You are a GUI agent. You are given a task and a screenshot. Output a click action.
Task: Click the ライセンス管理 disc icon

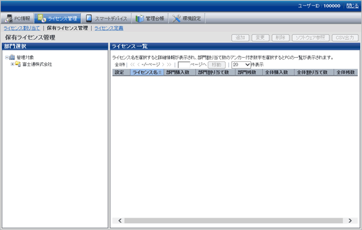pos(42,18)
